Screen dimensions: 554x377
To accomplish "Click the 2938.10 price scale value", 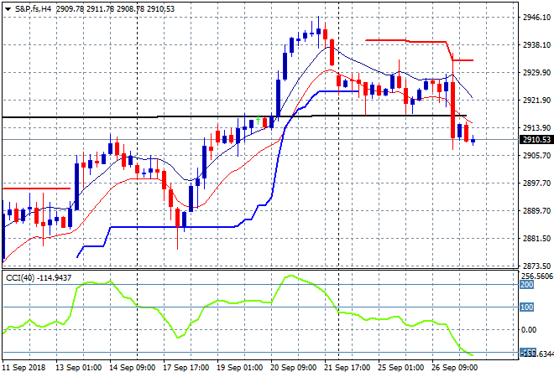I will pos(536,44).
